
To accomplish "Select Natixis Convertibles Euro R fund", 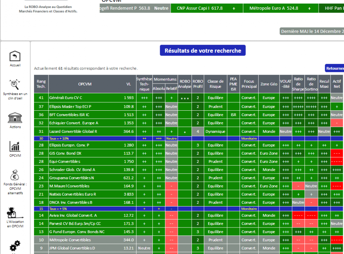I will pyautogui.click(x=73, y=194).
